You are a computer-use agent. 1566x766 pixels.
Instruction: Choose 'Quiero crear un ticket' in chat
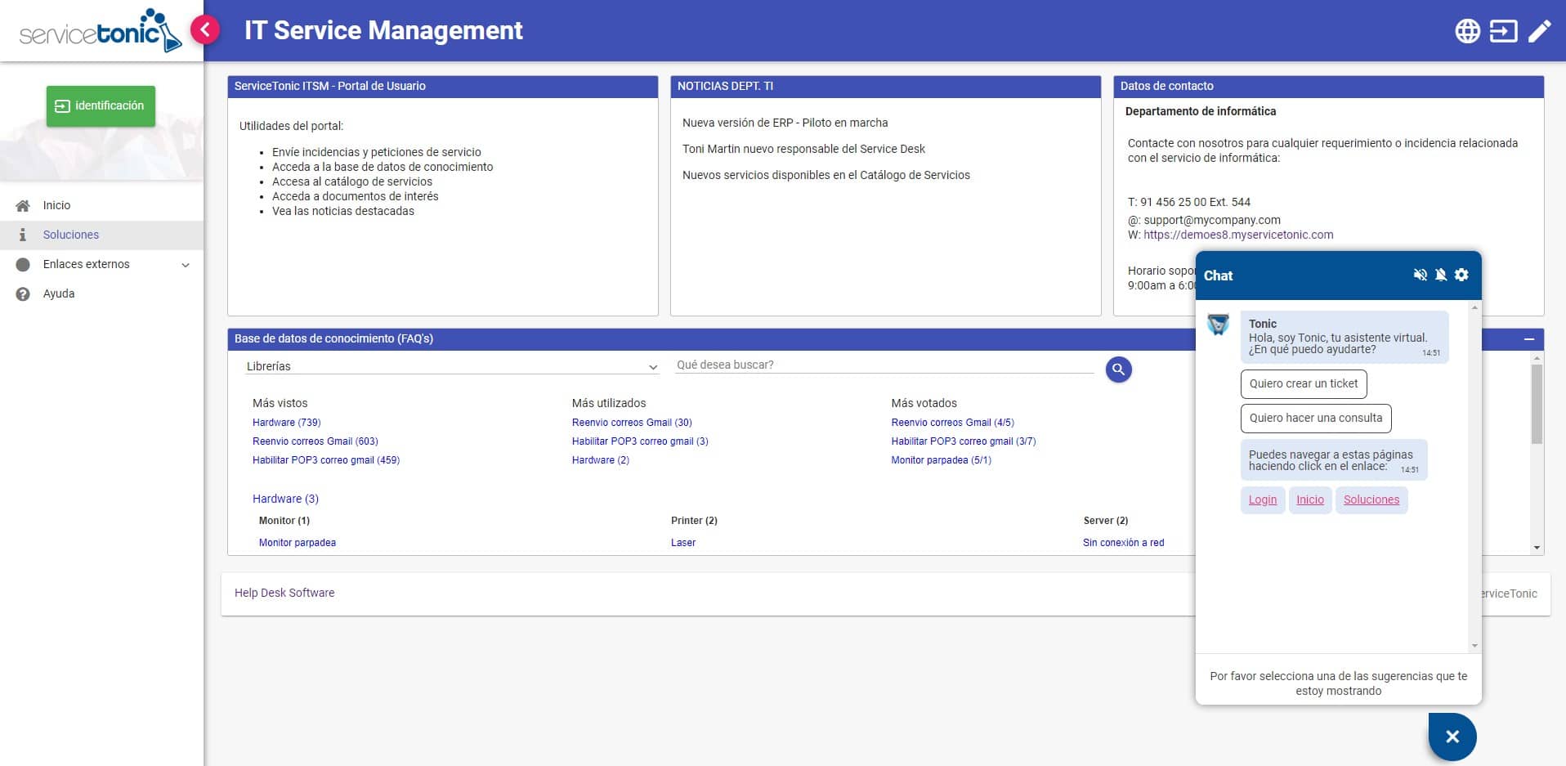point(1303,383)
